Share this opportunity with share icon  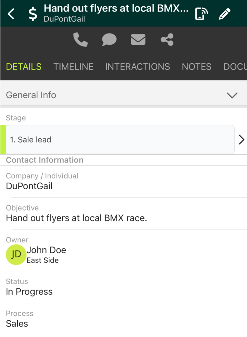[167, 39]
